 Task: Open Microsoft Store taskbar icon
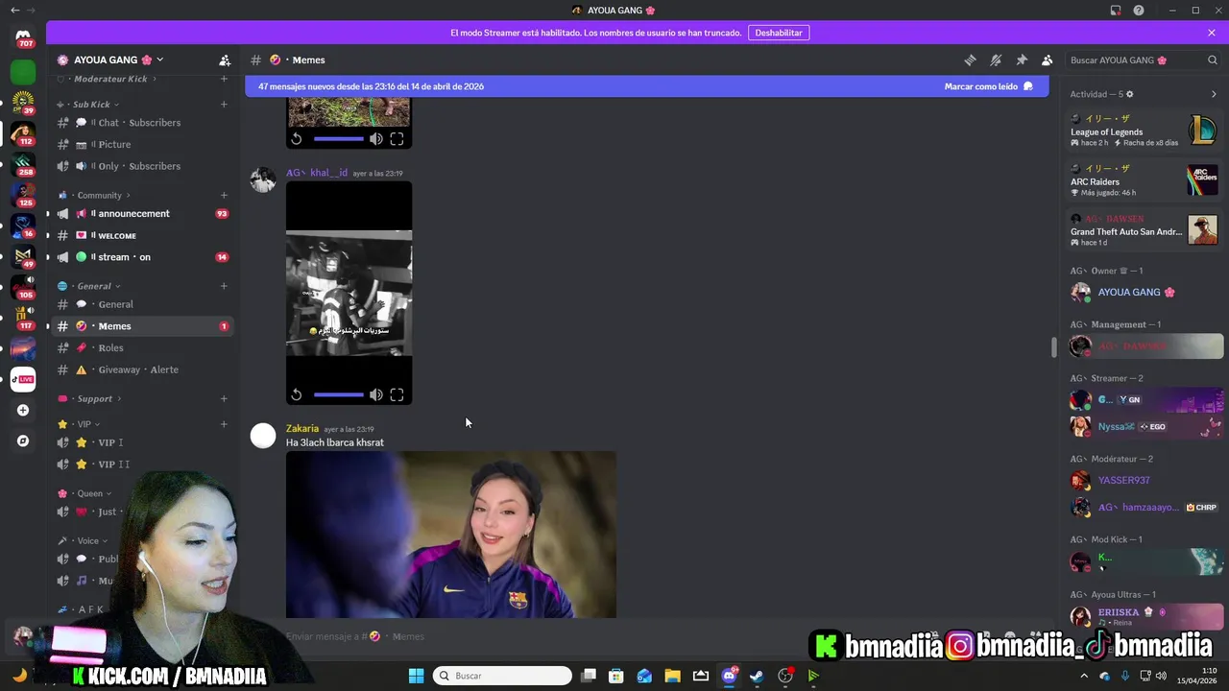pyautogui.click(x=616, y=676)
